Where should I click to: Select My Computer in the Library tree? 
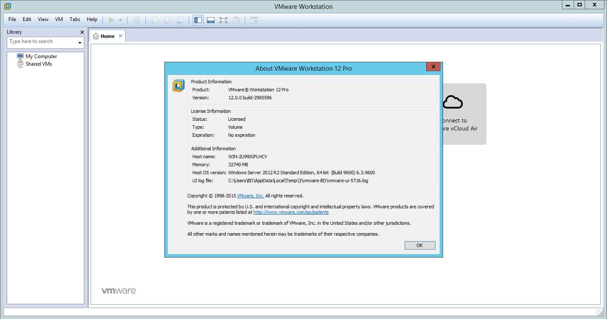37,56
